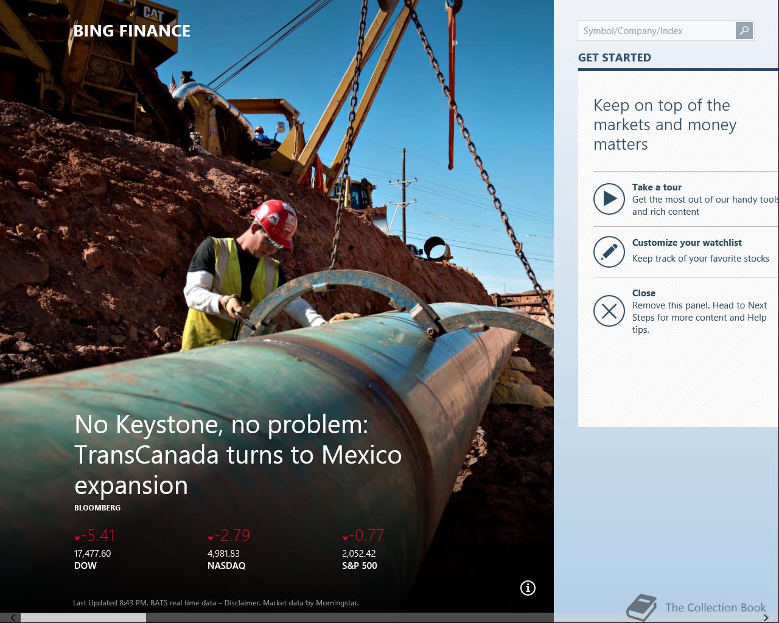Click the Customize watchlist pencil icon
The width and height of the screenshot is (779, 623).
click(x=609, y=252)
